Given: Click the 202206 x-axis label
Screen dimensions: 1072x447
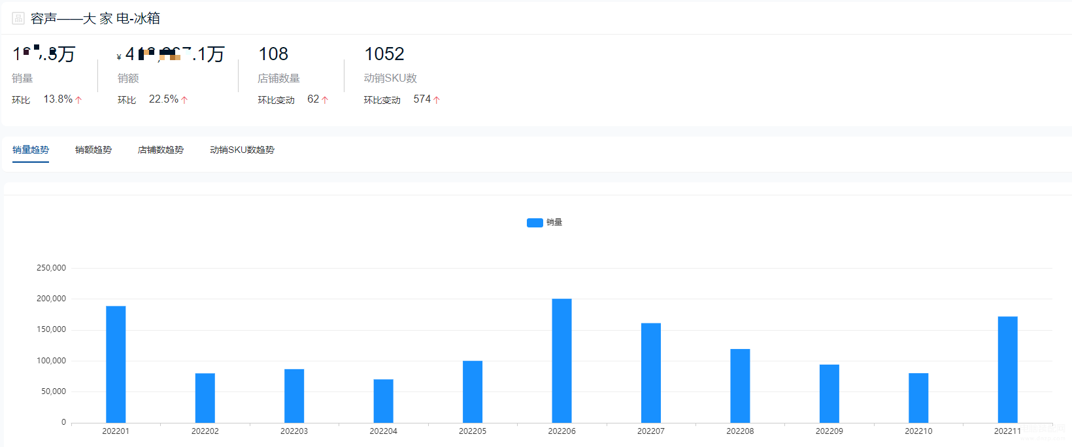Looking at the screenshot, I should pos(562,431).
